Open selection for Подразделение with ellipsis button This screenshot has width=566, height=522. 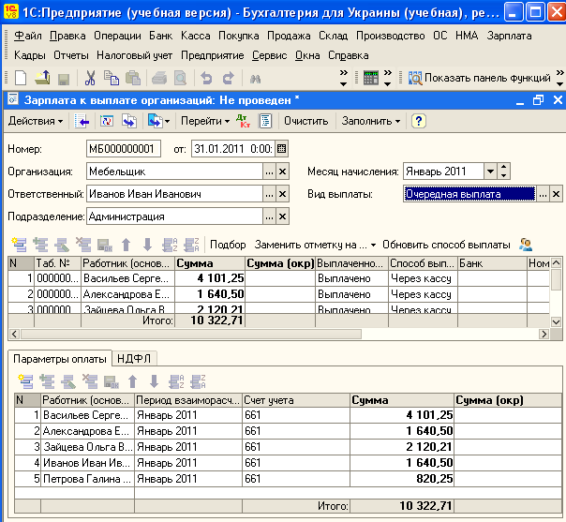[269, 216]
